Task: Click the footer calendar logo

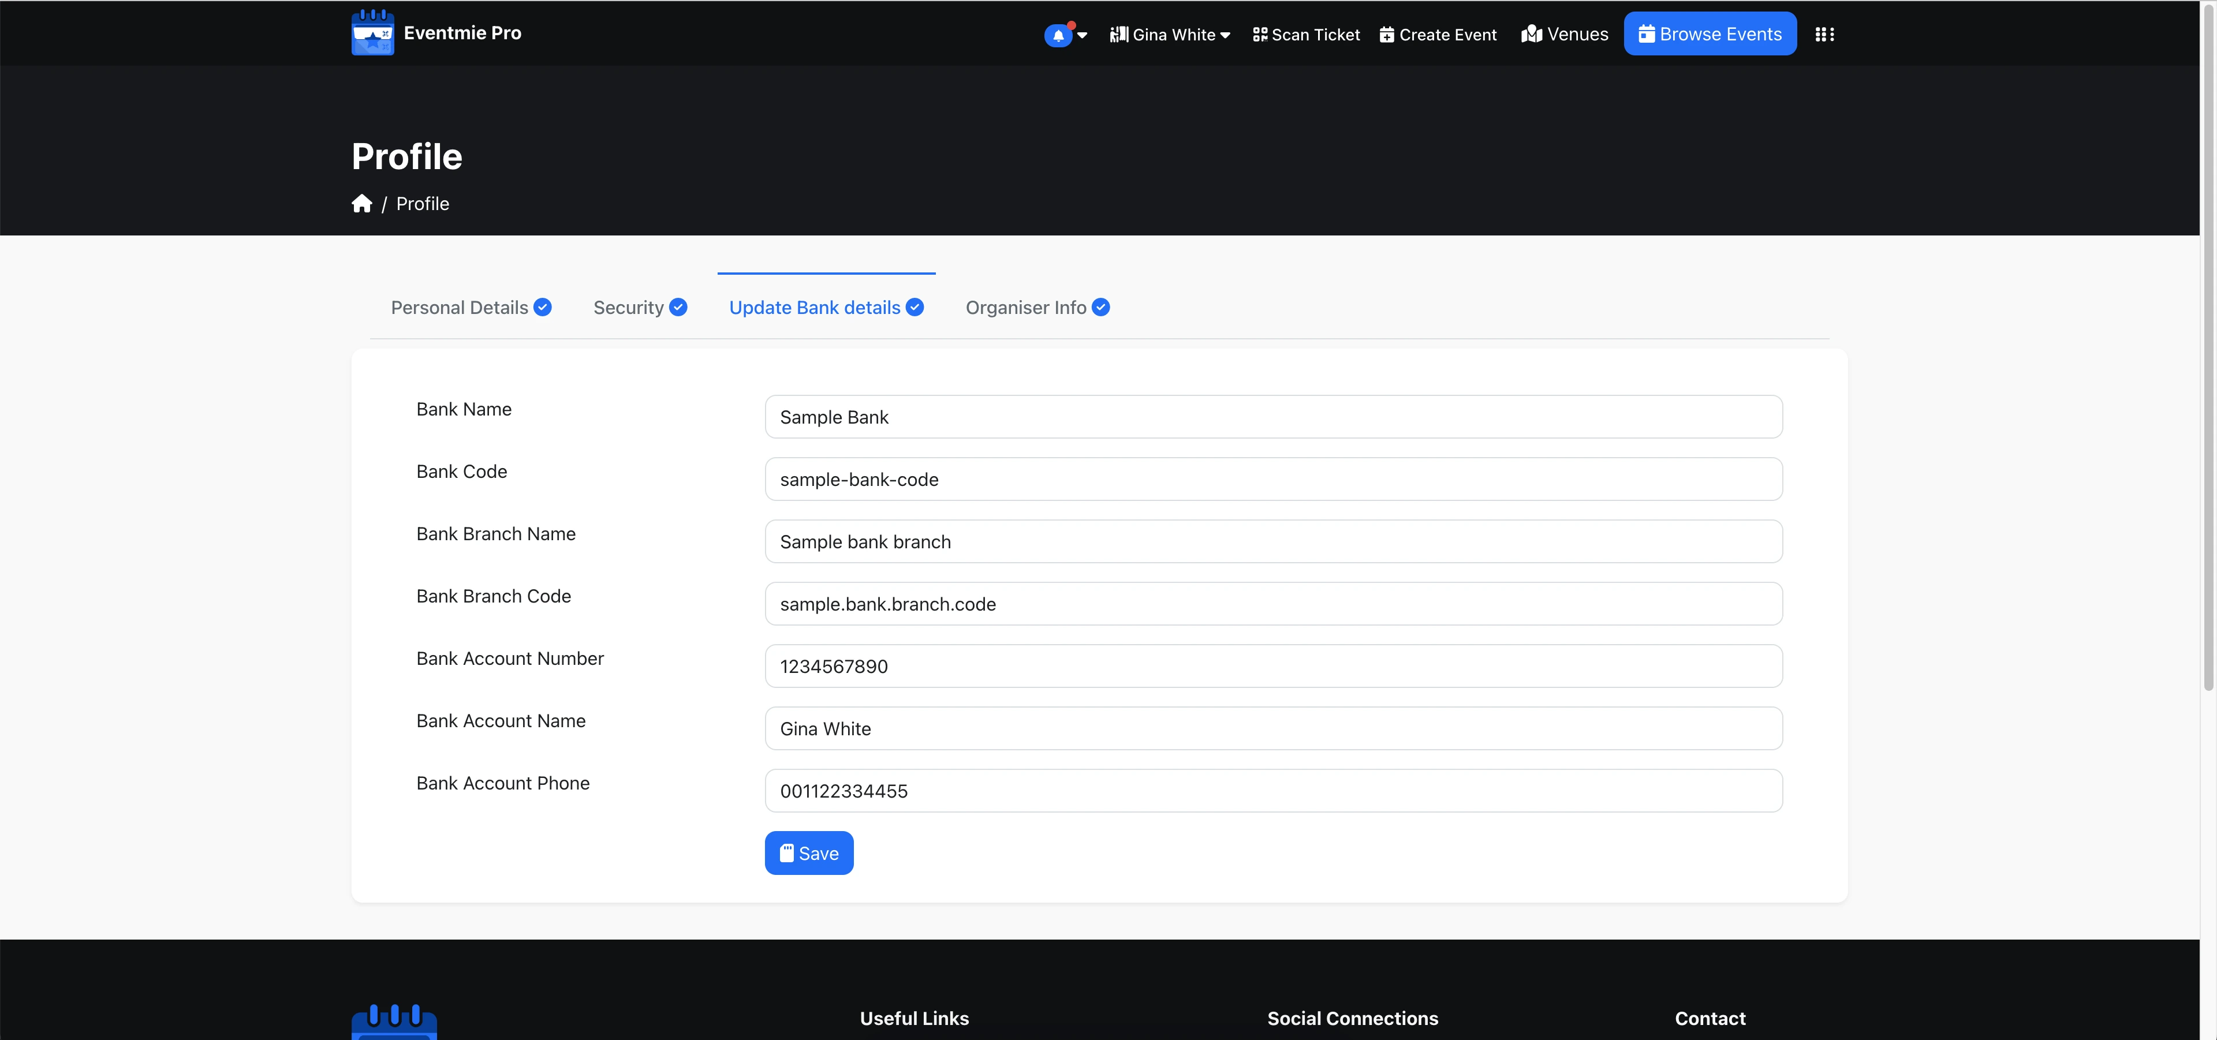Action: [x=394, y=1022]
